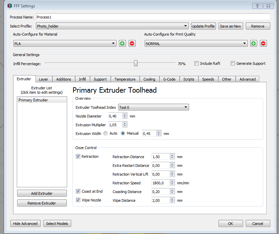Click green plus icon next to PLA material
Viewport: 279px width, 234px height.
coord(122,43)
